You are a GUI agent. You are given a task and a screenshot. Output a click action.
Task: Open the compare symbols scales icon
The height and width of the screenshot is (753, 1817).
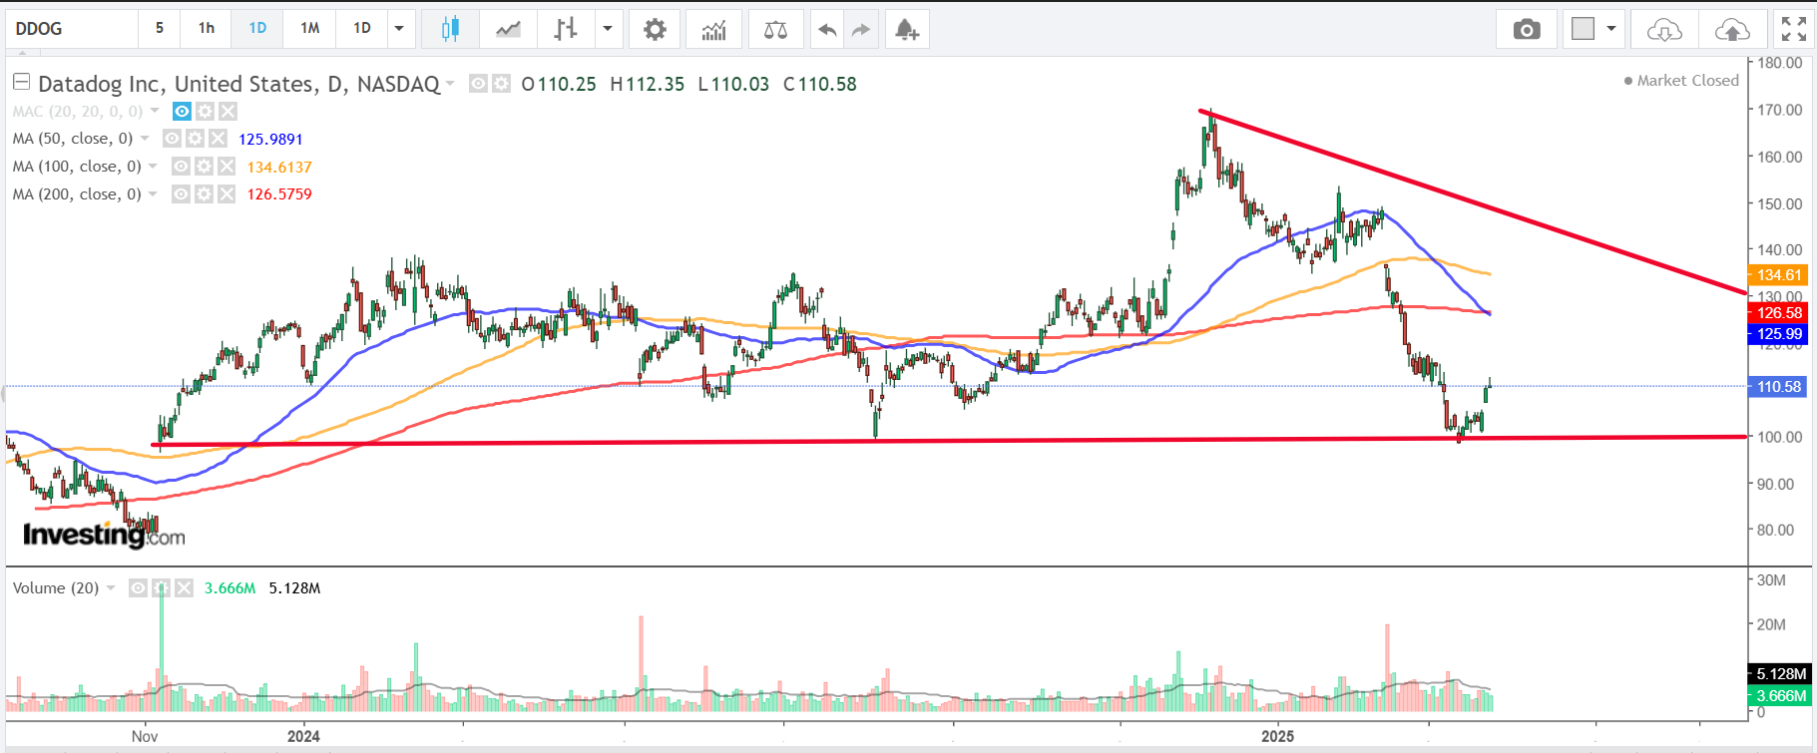775,29
